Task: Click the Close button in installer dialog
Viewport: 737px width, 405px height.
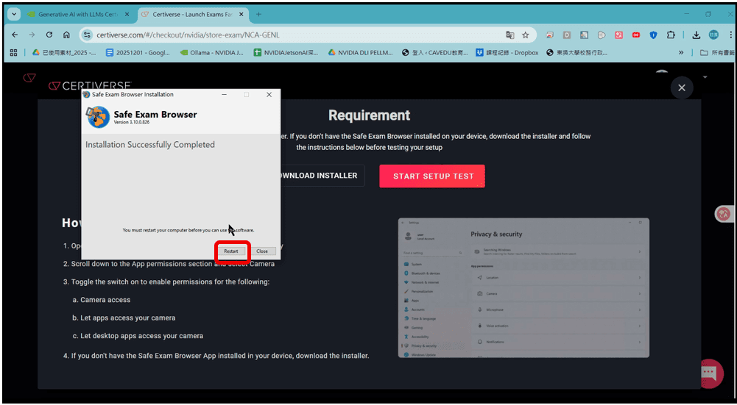Action: pos(262,251)
